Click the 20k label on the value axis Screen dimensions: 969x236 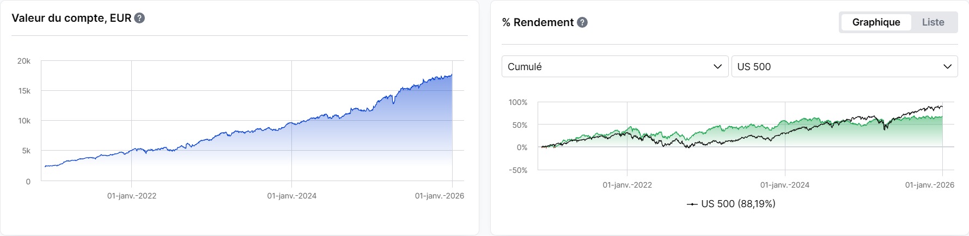pyautogui.click(x=24, y=61)
